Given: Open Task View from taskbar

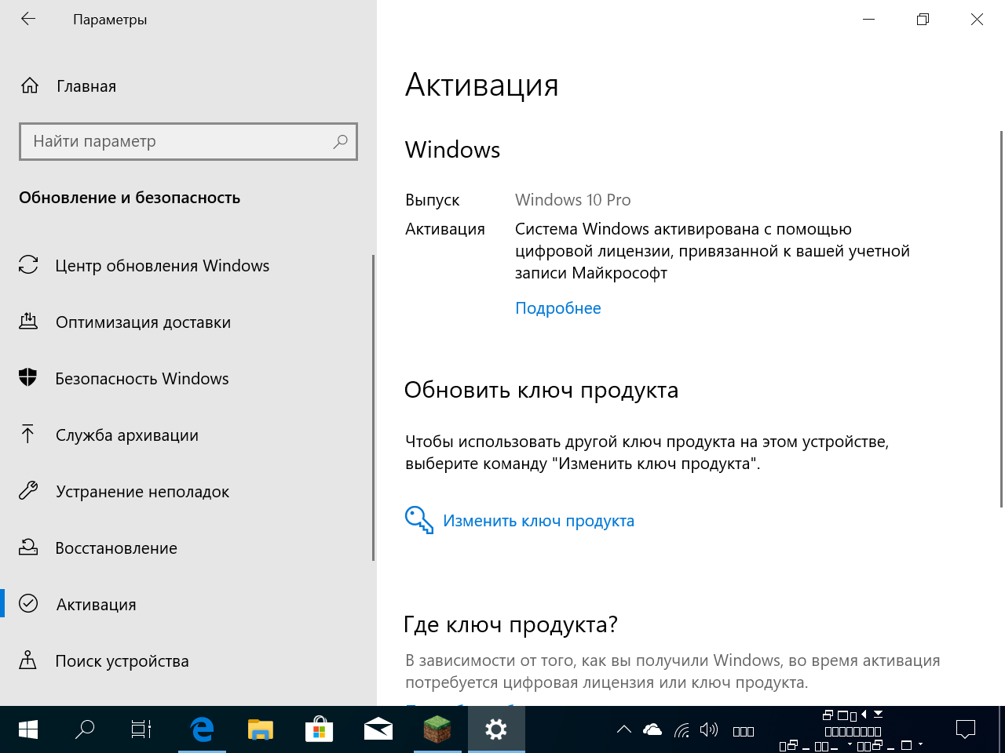Looking at the screenshot, I should tap(141, 729).
